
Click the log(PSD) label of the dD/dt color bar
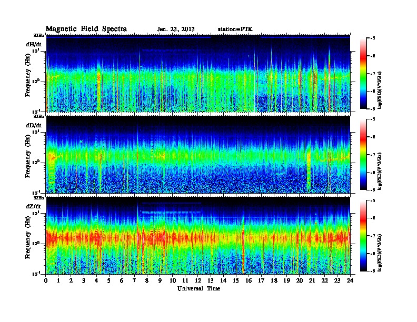[380, 171]
